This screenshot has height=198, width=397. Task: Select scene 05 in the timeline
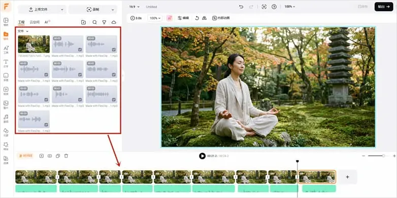click(x=172, y=177)
